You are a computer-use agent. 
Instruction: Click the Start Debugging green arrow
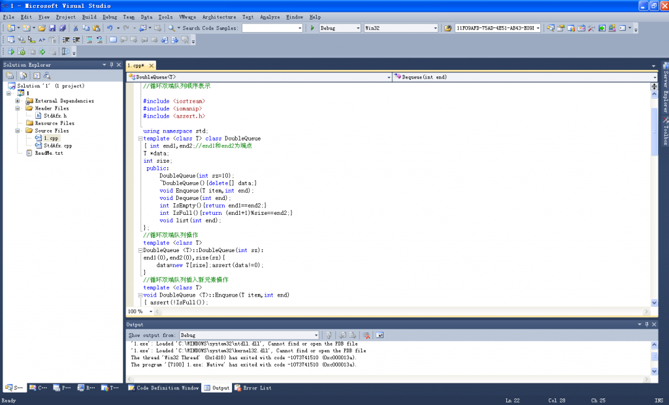[312, 28]
